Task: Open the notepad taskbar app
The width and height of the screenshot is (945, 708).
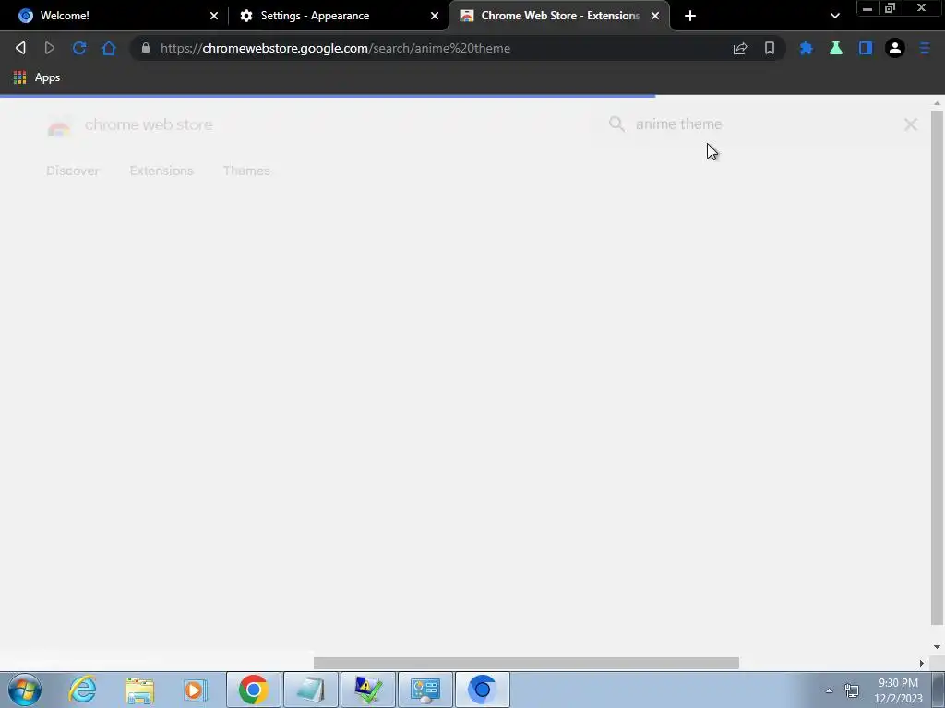Action: [311, 690]
